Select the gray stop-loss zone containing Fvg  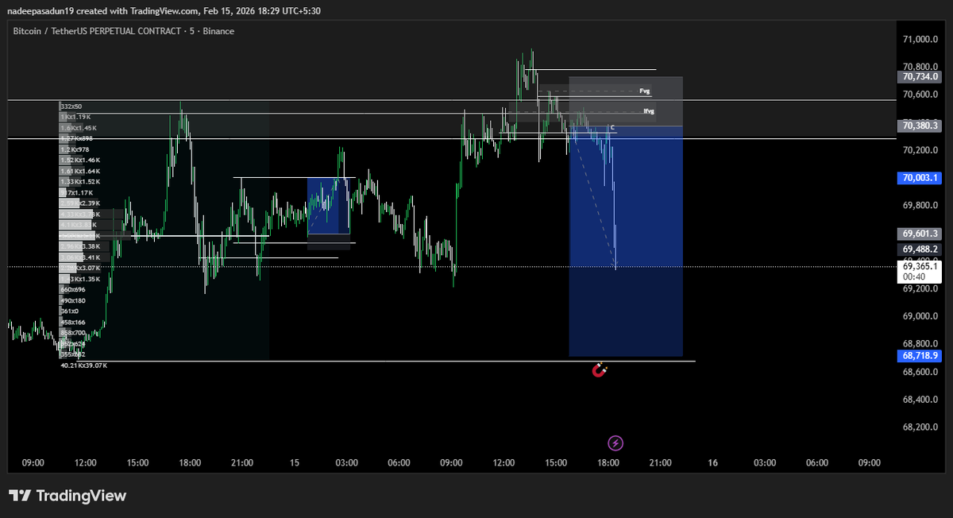pos(626,102)
